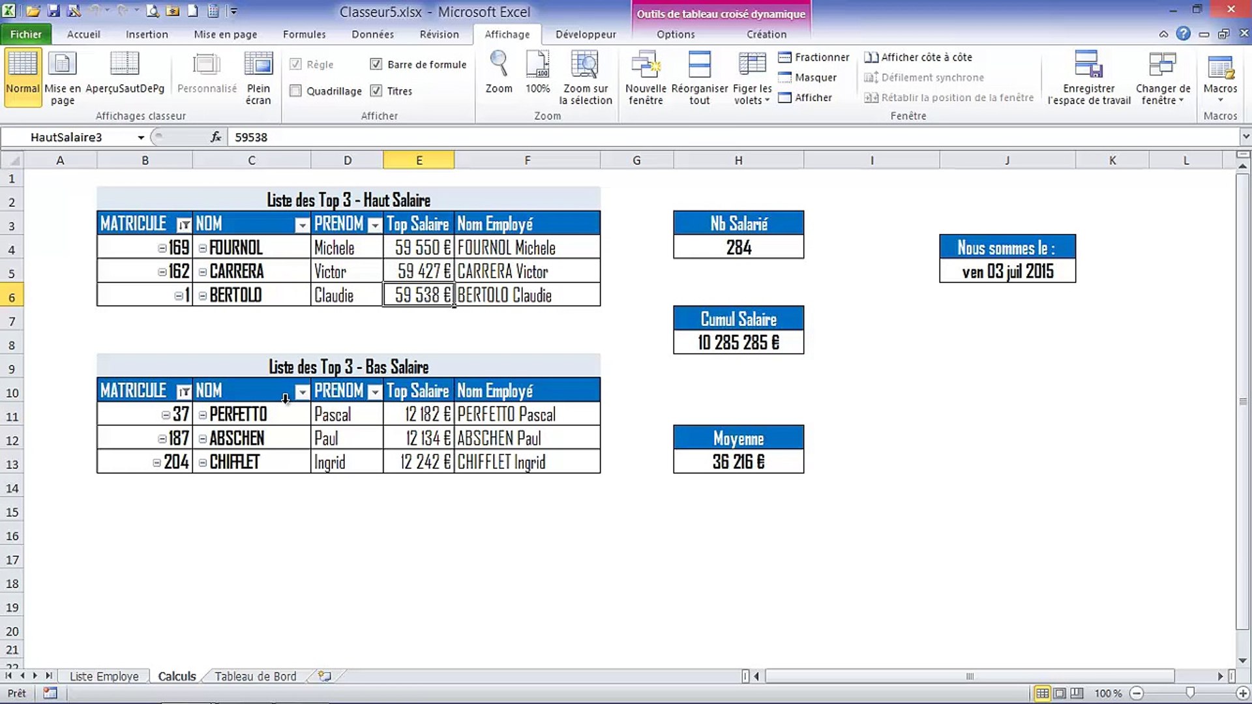Image resolution: width=1252 pixels, height=704 pixels.
Task: Open a Nouvelle fenêtre
Action: pos(646,77)
